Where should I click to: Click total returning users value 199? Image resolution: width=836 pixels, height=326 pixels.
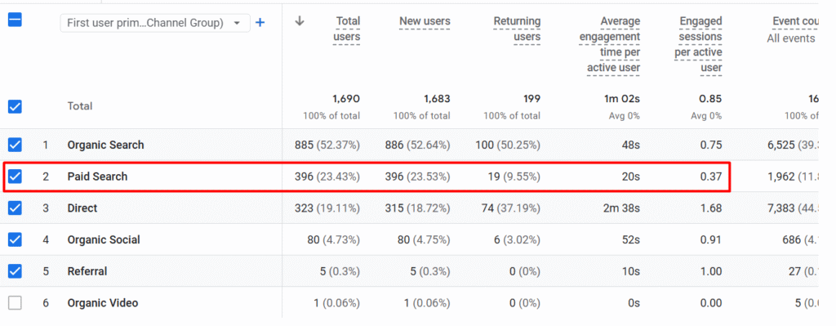(532, 99)
